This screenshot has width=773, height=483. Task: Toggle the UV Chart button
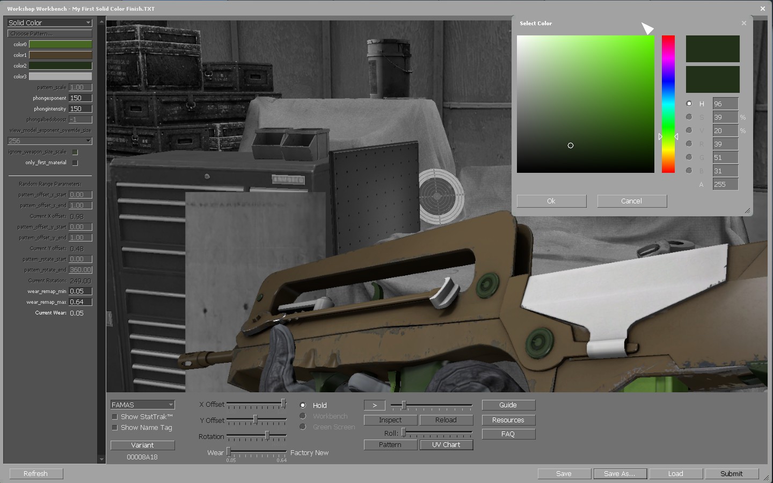tap(446, 444)
